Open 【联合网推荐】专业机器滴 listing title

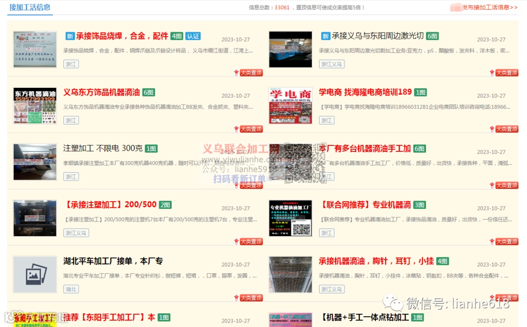365,204
